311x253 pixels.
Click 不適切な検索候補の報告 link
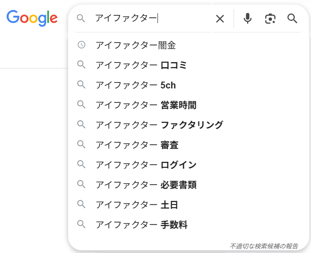[264, 246]
